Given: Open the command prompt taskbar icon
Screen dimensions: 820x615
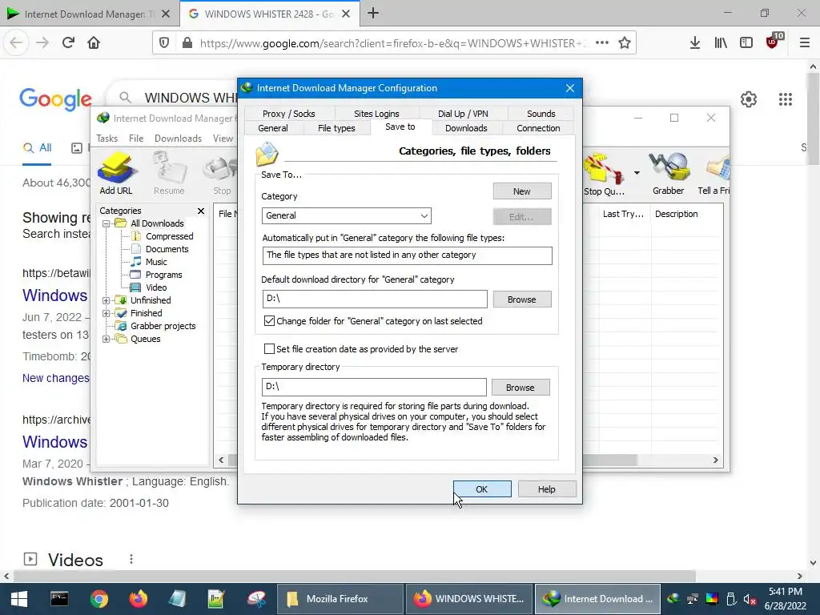Looking at the screenshot, I should [59, 599].
